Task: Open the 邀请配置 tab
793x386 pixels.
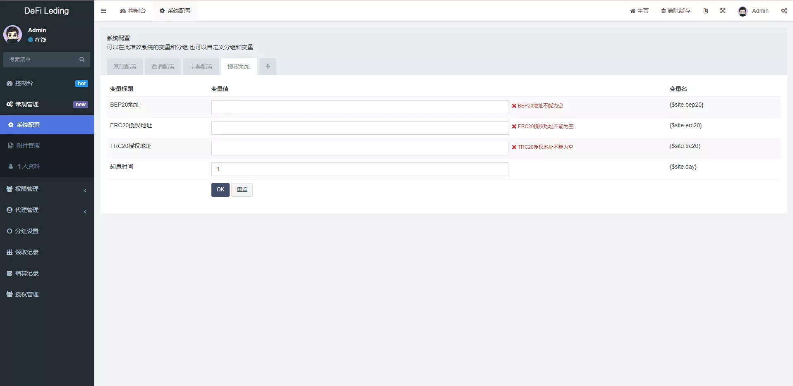Action: point(163,67)
